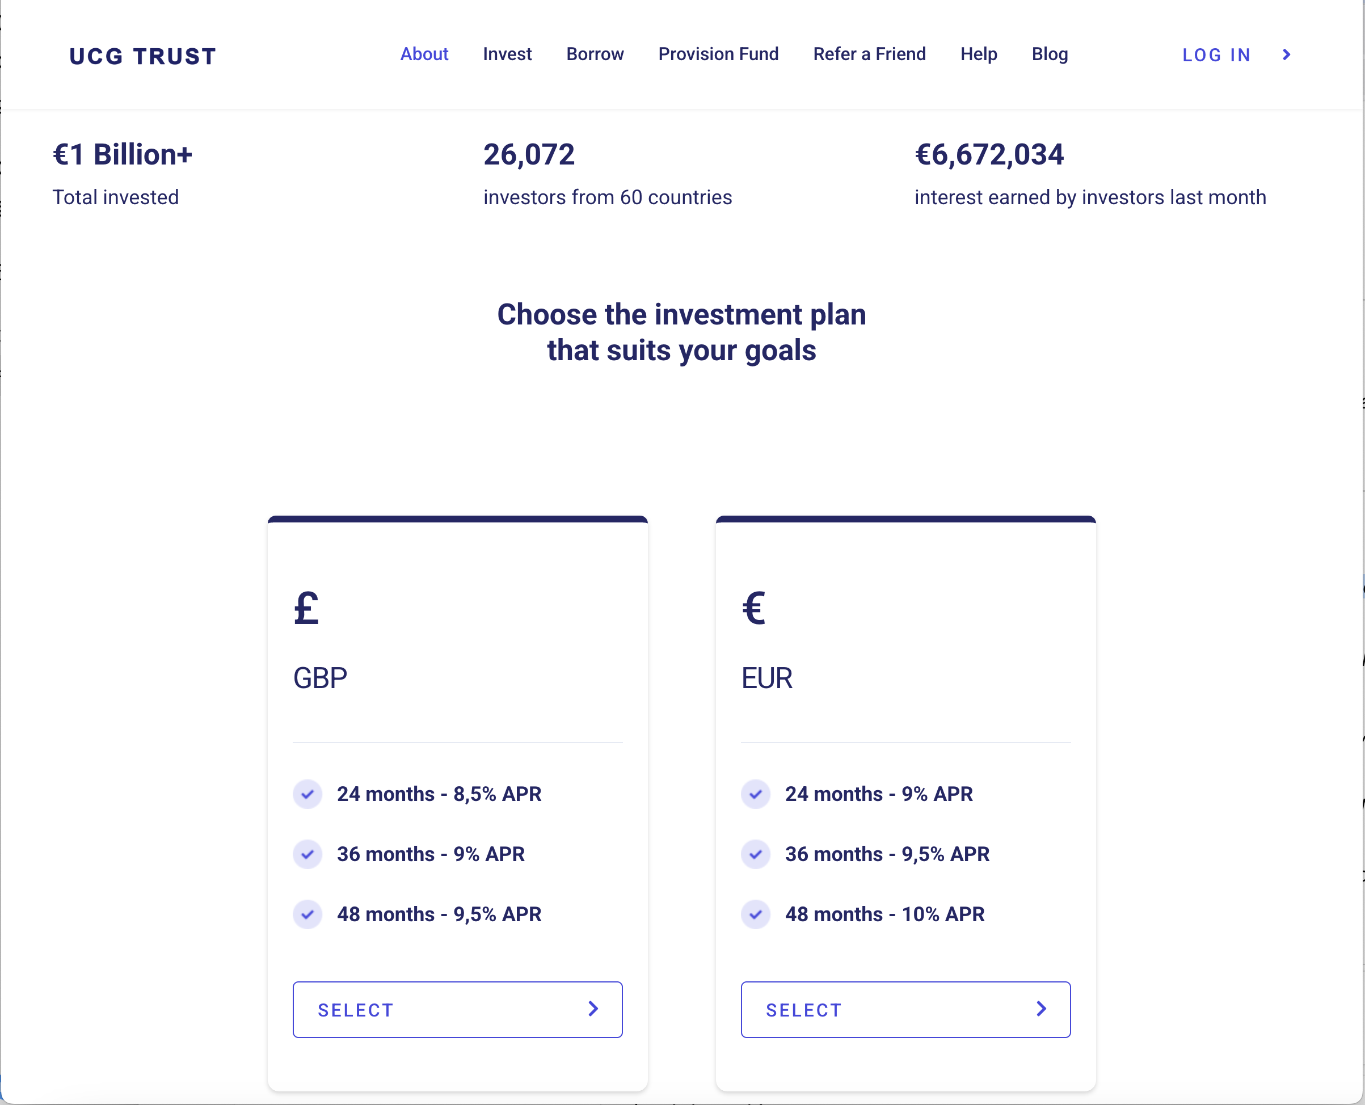This screenshot has width=1365, height=1105.
Task: Open the Provision Fund page
Action: (x=718, y=54)
